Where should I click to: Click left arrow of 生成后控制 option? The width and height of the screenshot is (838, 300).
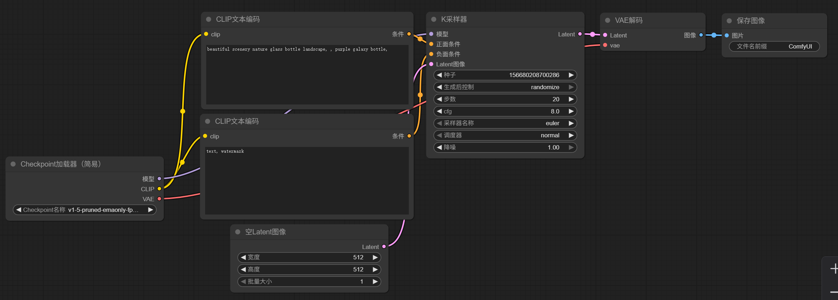440,87
